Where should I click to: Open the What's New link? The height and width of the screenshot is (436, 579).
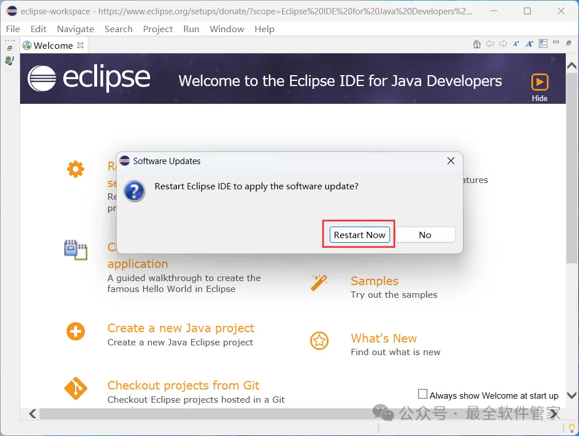[x=384, y=338]
